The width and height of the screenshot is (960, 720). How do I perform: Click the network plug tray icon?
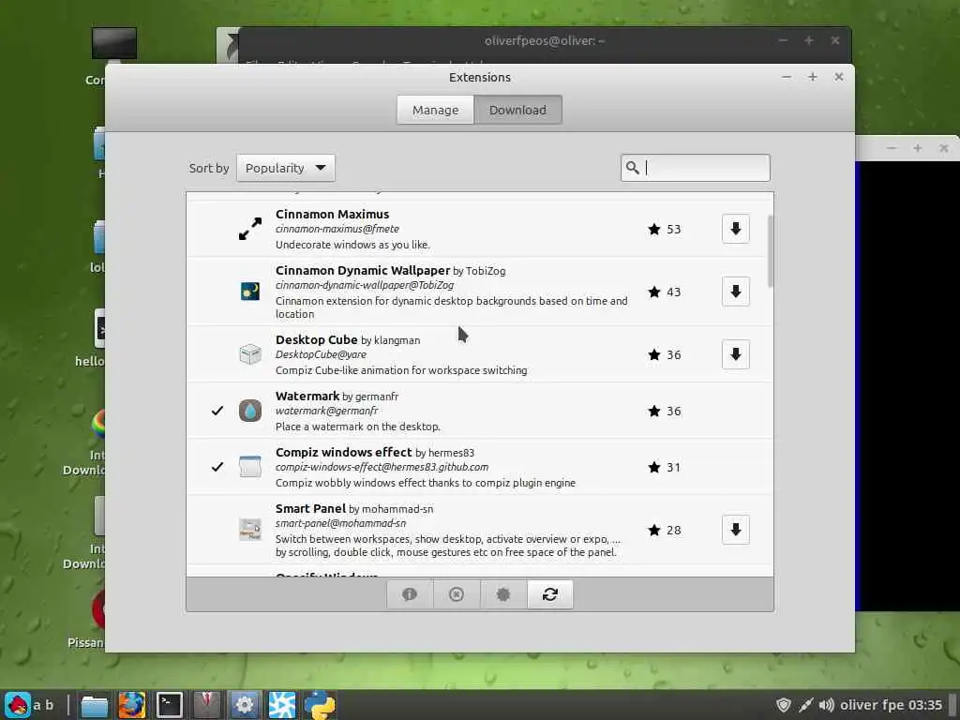[x=805, y=705]
